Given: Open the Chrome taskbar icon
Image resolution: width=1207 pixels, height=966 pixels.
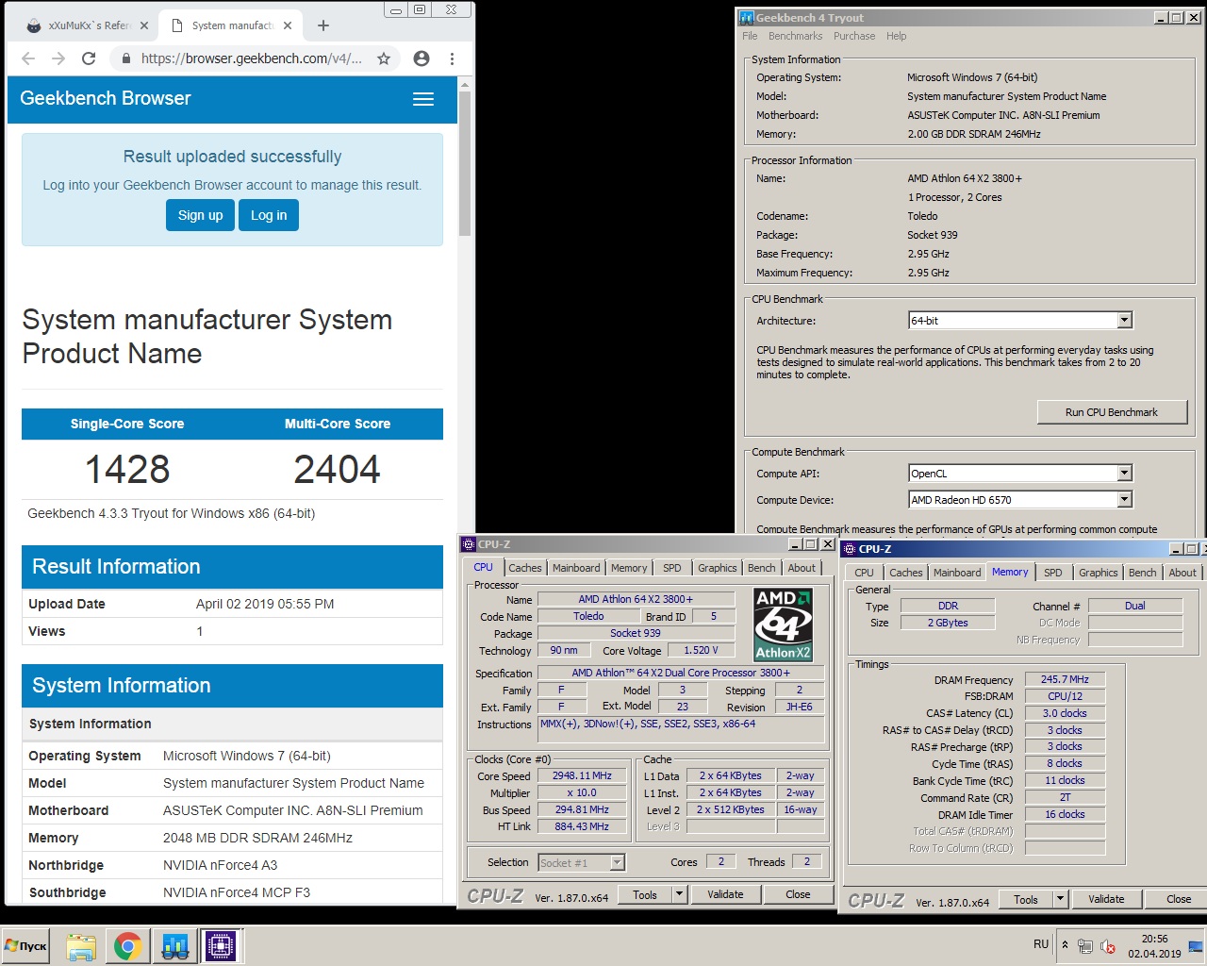Looking at the screenshot, I should click(x=127, y=946).
